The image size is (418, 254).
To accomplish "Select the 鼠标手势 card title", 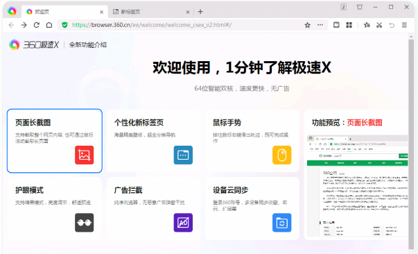I will coord(227,122).
